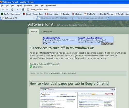Click the No Comments link
The height and width of the screenshot is (108, 129).
(70, 73)
